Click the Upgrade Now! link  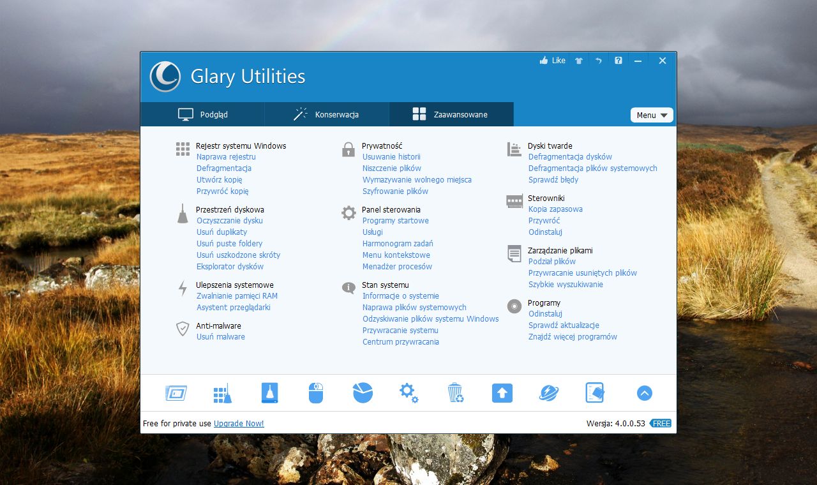[x=239, y=423]
